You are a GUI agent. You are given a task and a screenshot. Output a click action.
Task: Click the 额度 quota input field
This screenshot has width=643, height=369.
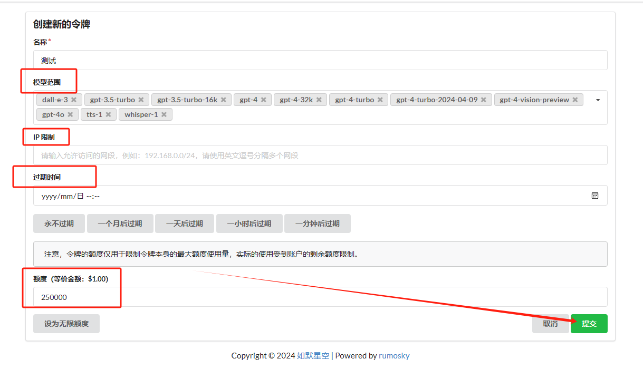click(x=320, y=297)
